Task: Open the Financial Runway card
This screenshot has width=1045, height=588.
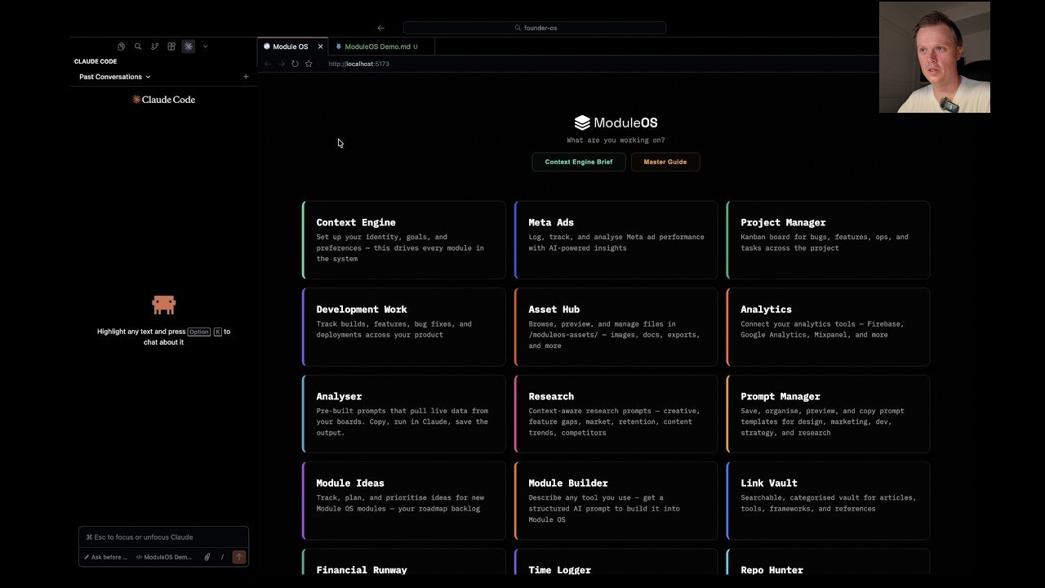Action: [403, 562]
